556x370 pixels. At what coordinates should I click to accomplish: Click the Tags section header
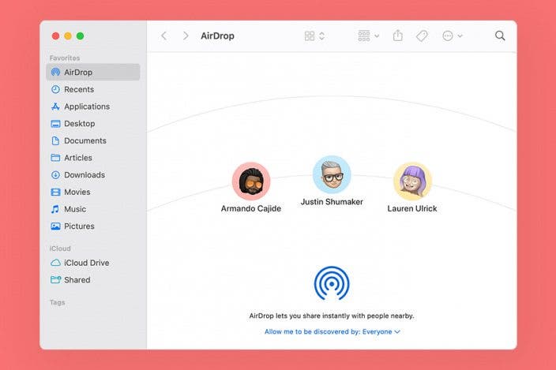57,302
